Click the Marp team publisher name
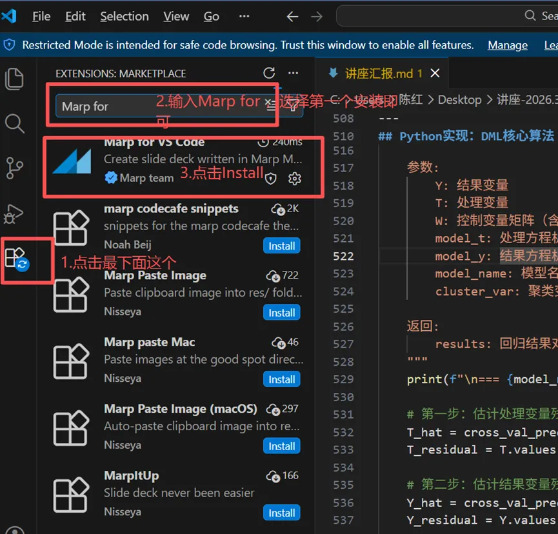The height and width of the screenshot is (534, 558). click(x=146, y=177)
